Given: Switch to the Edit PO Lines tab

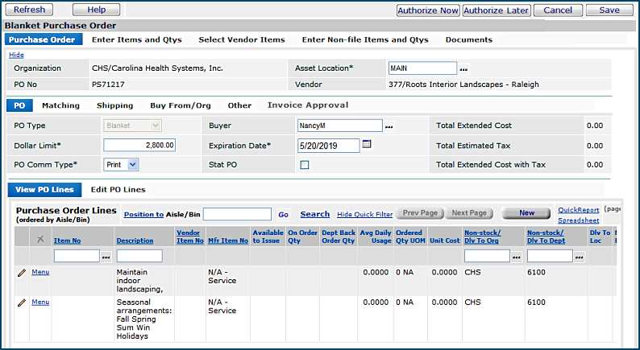Looking at the screenshot, I should [118, 190].
